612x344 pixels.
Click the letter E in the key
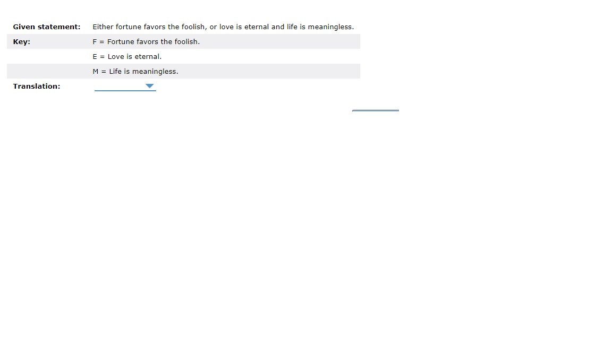point(95,57)
